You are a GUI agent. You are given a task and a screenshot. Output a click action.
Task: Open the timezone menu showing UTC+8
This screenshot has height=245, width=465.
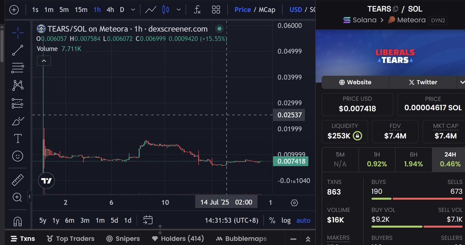coord(231,220)
